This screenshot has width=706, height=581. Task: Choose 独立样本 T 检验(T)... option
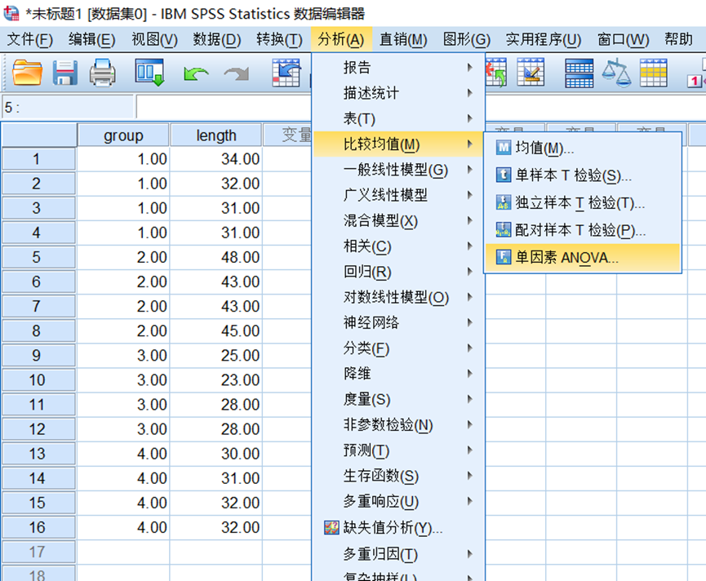[x=583, y=203]
